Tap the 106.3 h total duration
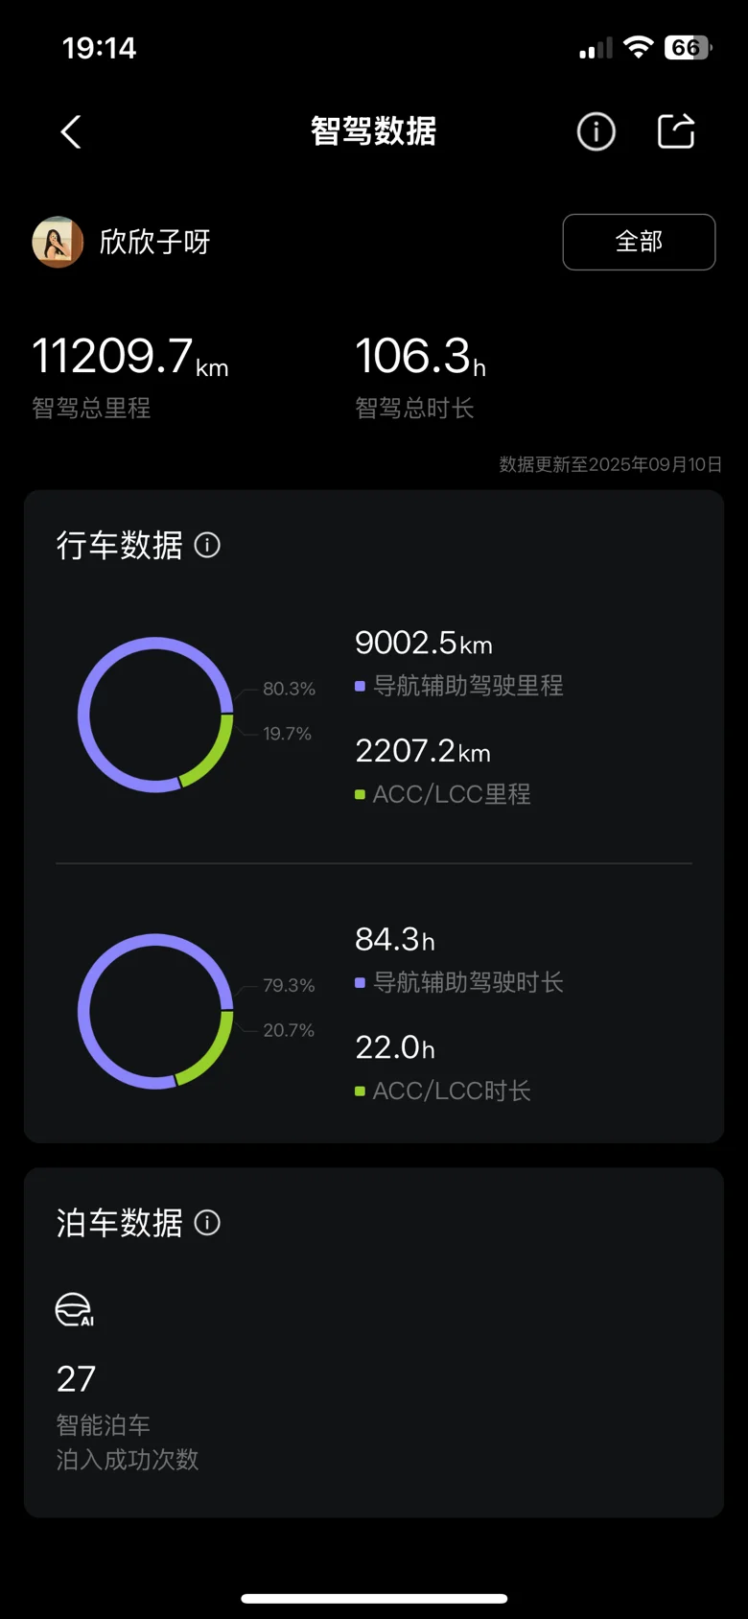 point(421,357)
